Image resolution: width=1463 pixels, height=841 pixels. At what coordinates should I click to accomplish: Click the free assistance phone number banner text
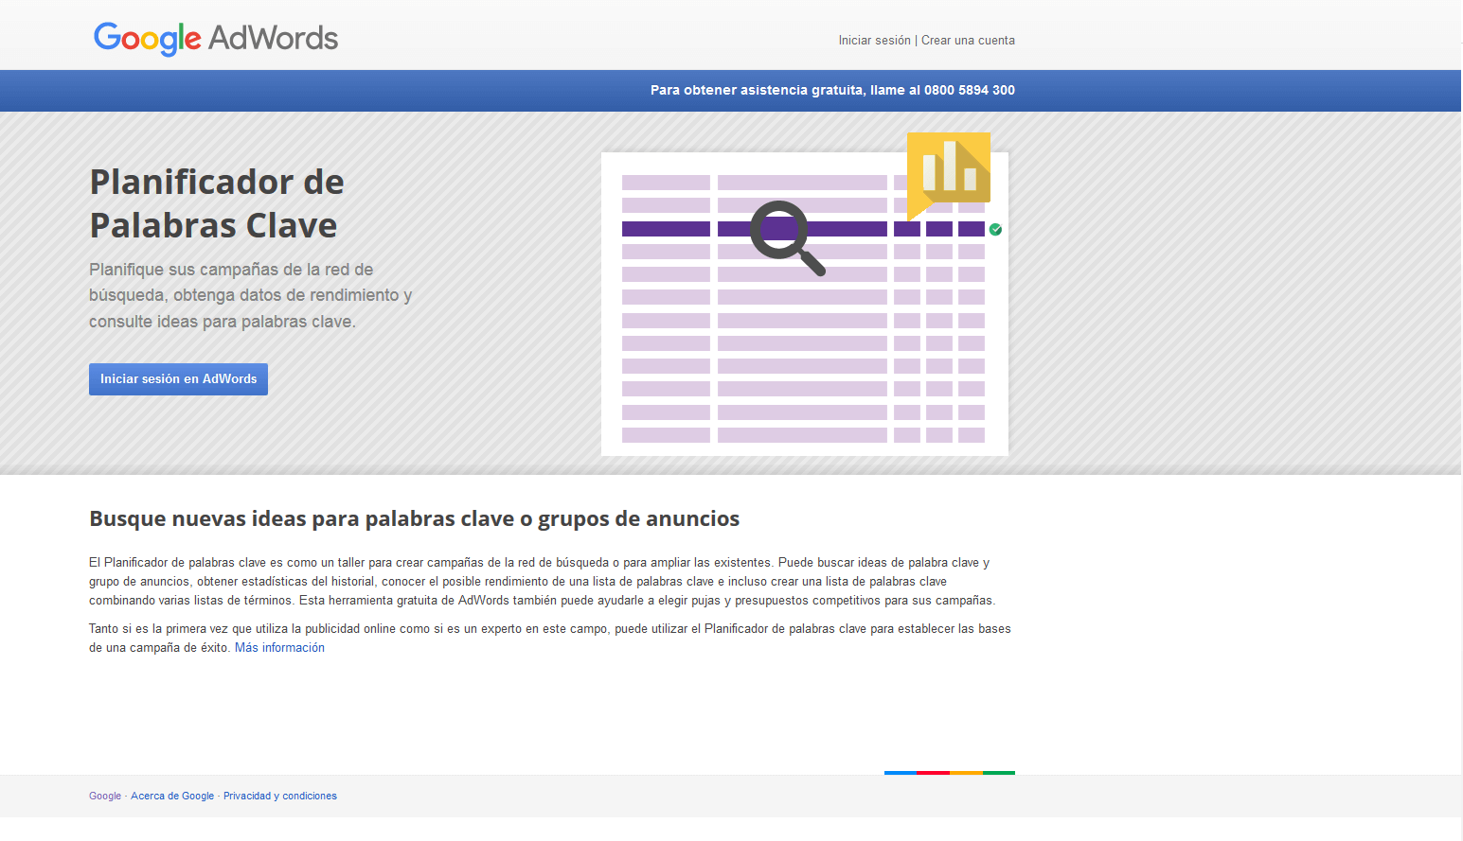coord(832,91)
